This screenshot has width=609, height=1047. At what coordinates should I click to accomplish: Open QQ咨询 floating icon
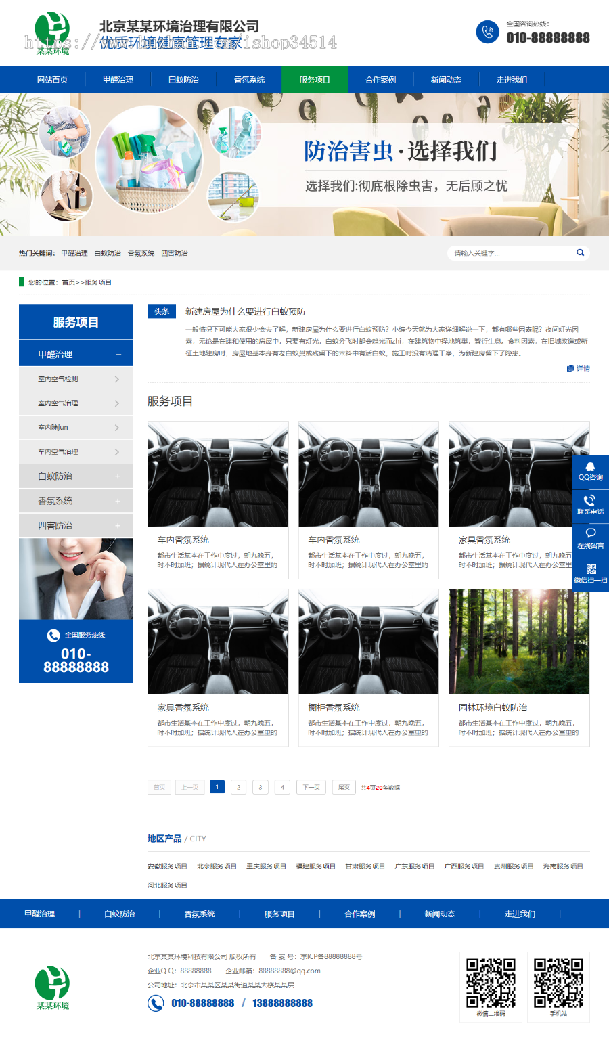(591, 472)
